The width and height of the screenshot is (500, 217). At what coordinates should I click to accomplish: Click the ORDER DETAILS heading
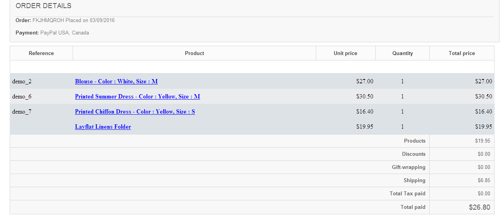click(44, 6)
